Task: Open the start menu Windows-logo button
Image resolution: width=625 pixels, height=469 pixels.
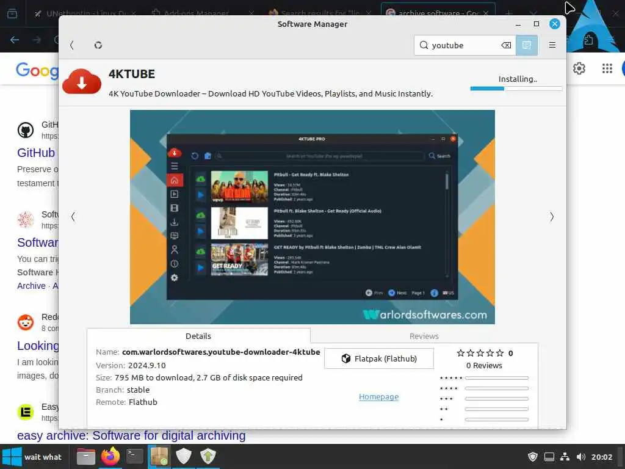Action: [x=12, y=457]
